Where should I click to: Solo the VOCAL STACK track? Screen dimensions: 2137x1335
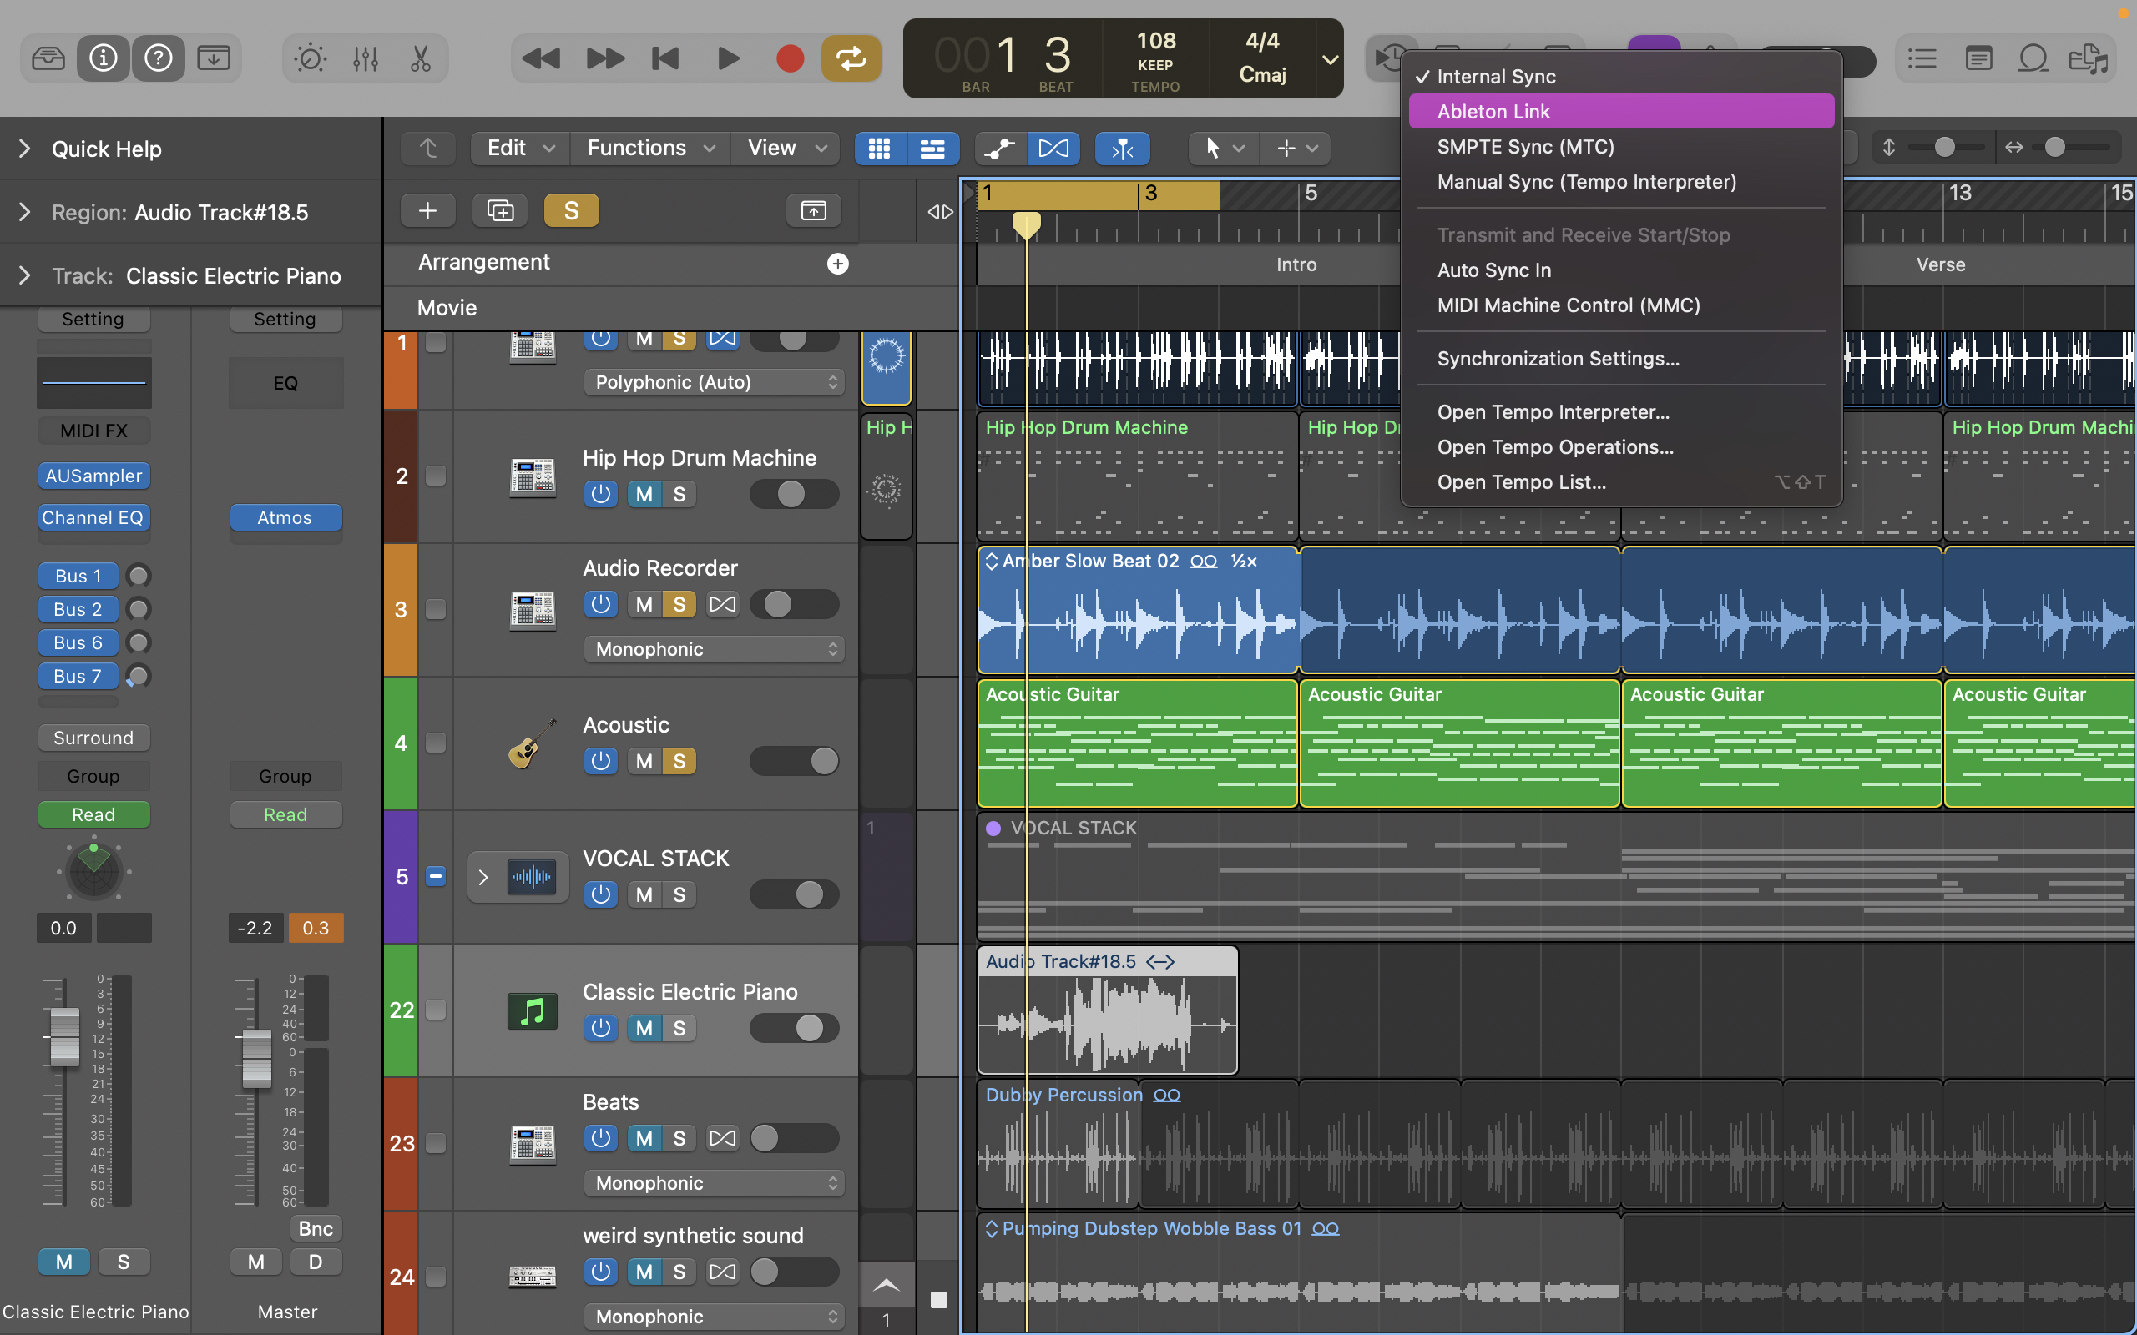pos(679,895)
